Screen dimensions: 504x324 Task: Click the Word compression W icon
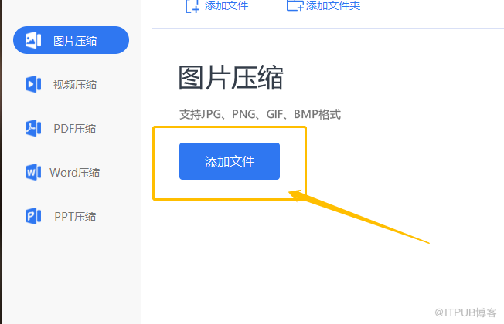[33, 172]
